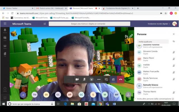This screenshot has height=112, width=179.
Task: Show hidden system tray icons chevron
Action: click(149, 104)
